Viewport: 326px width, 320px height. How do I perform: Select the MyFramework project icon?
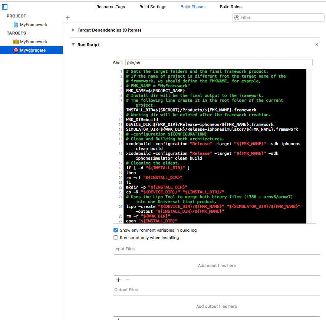pos(15,24)
